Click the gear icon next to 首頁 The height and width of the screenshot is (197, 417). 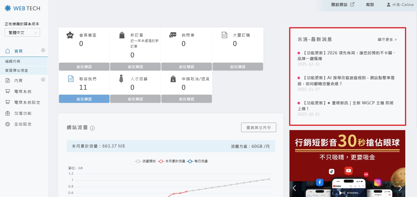pyautogui.click(x=43, y=50)
